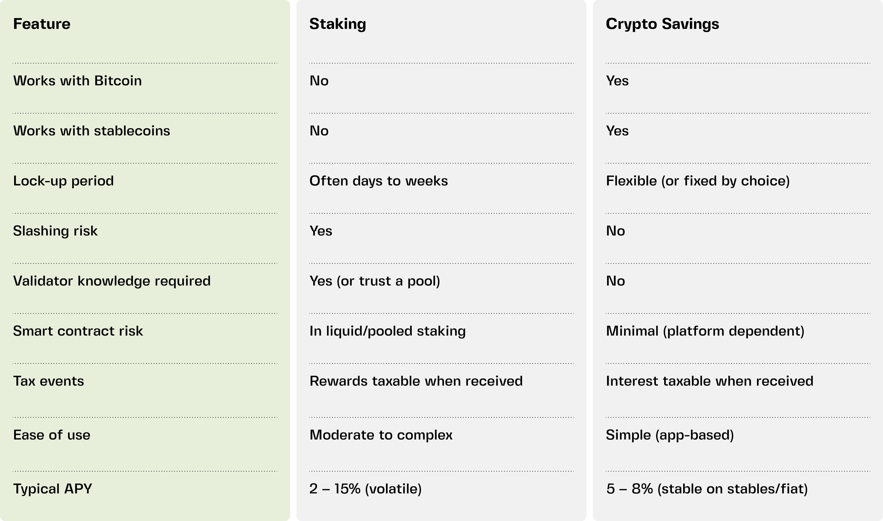Click "Often days to weeks" staking cell
Screen dimensions: 883x521
point(379,181)
